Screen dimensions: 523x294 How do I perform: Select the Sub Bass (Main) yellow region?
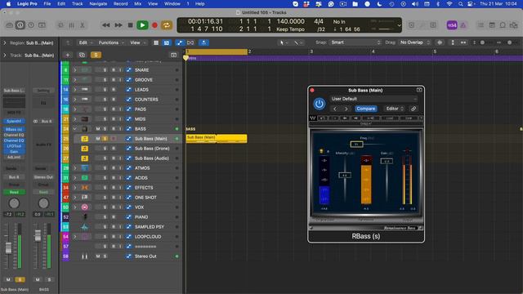[x=217, y=139]
